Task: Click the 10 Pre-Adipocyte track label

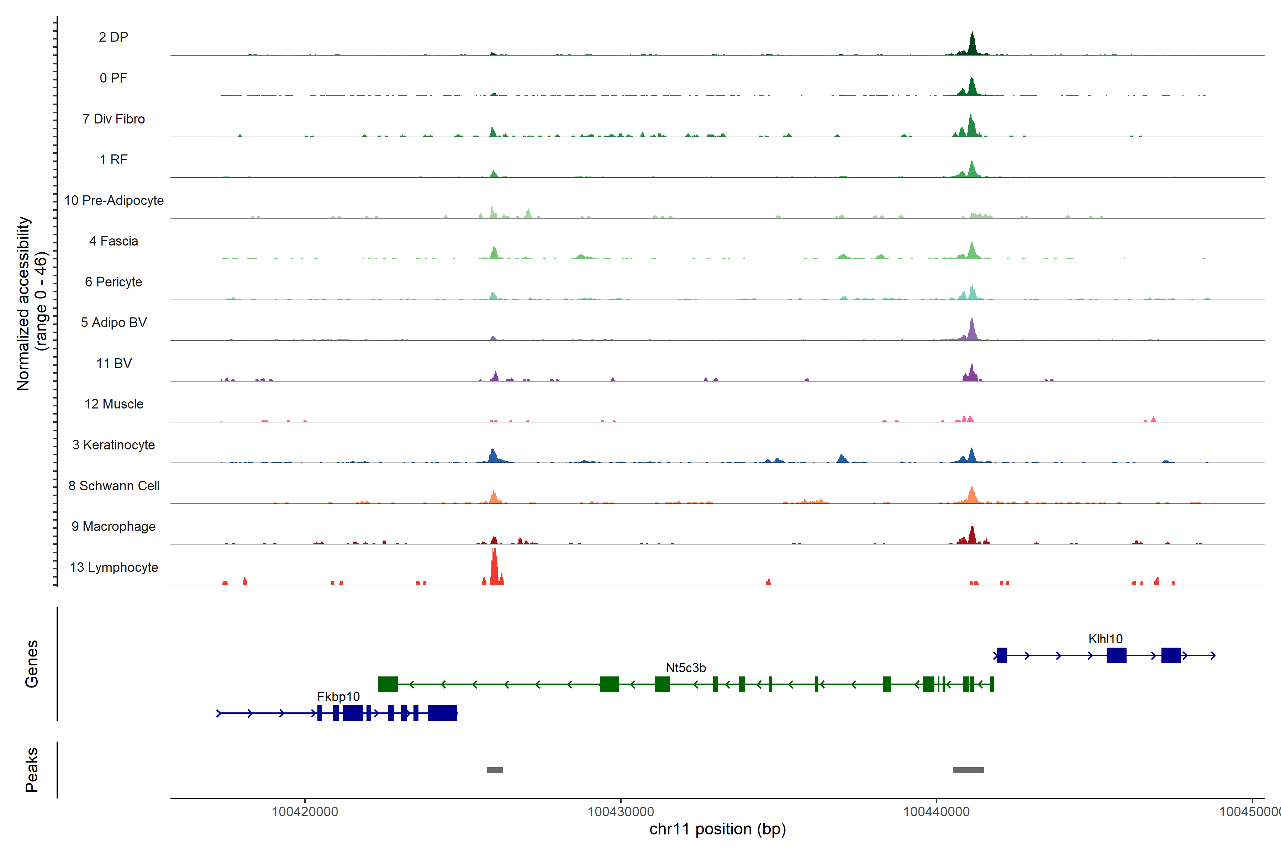Action: [114, 200]
